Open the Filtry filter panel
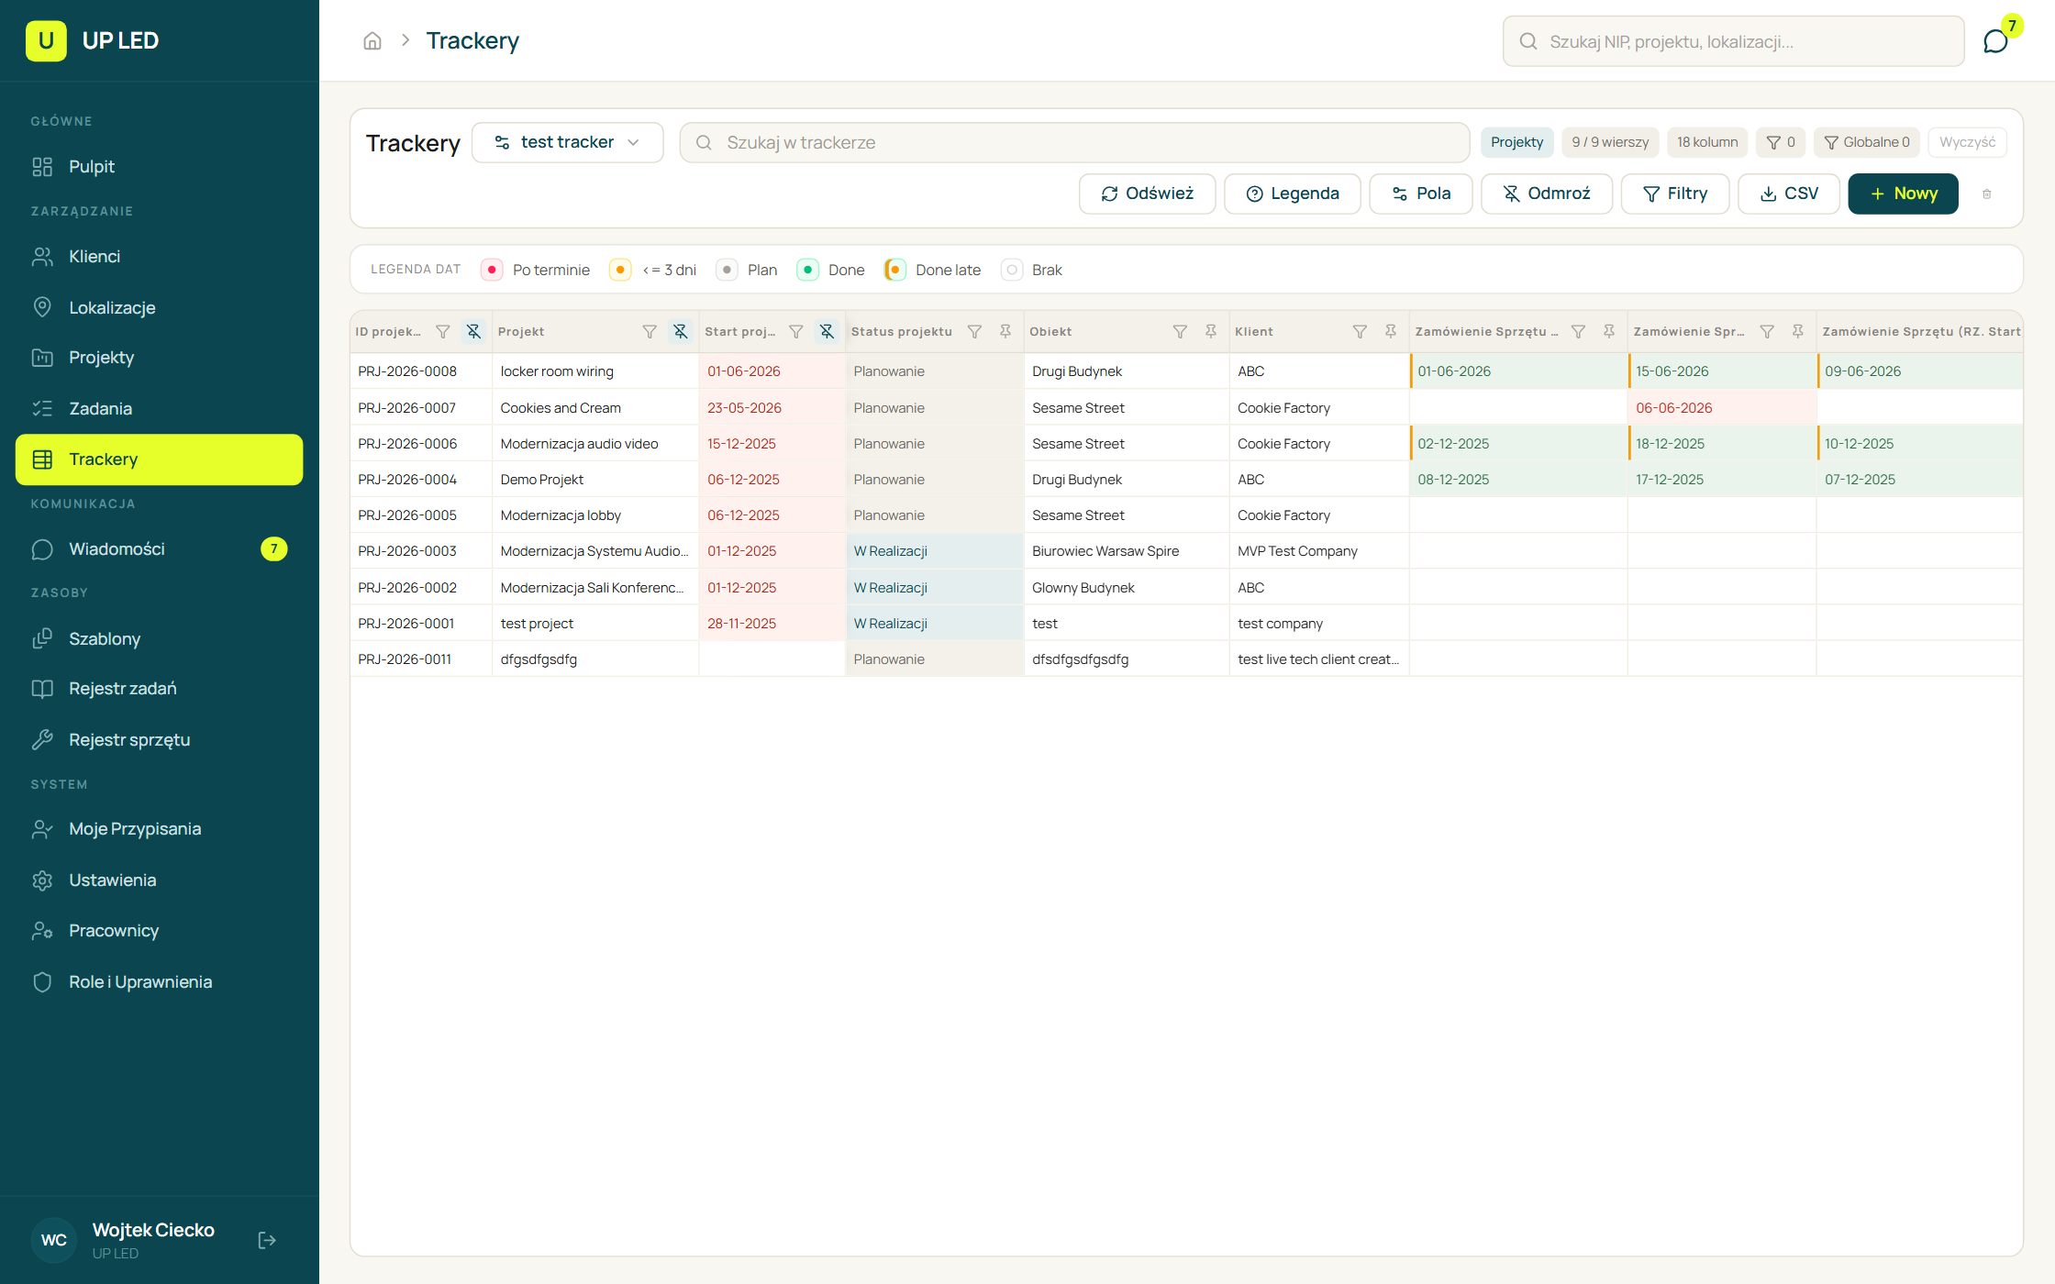Screen dimensions: 2055x1284 point(1675,194)
